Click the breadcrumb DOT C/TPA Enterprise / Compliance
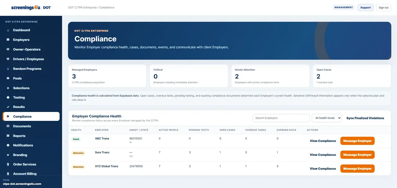 91,7
